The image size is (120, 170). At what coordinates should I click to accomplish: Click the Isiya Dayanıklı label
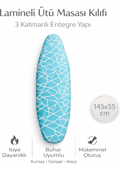[14, 152]
